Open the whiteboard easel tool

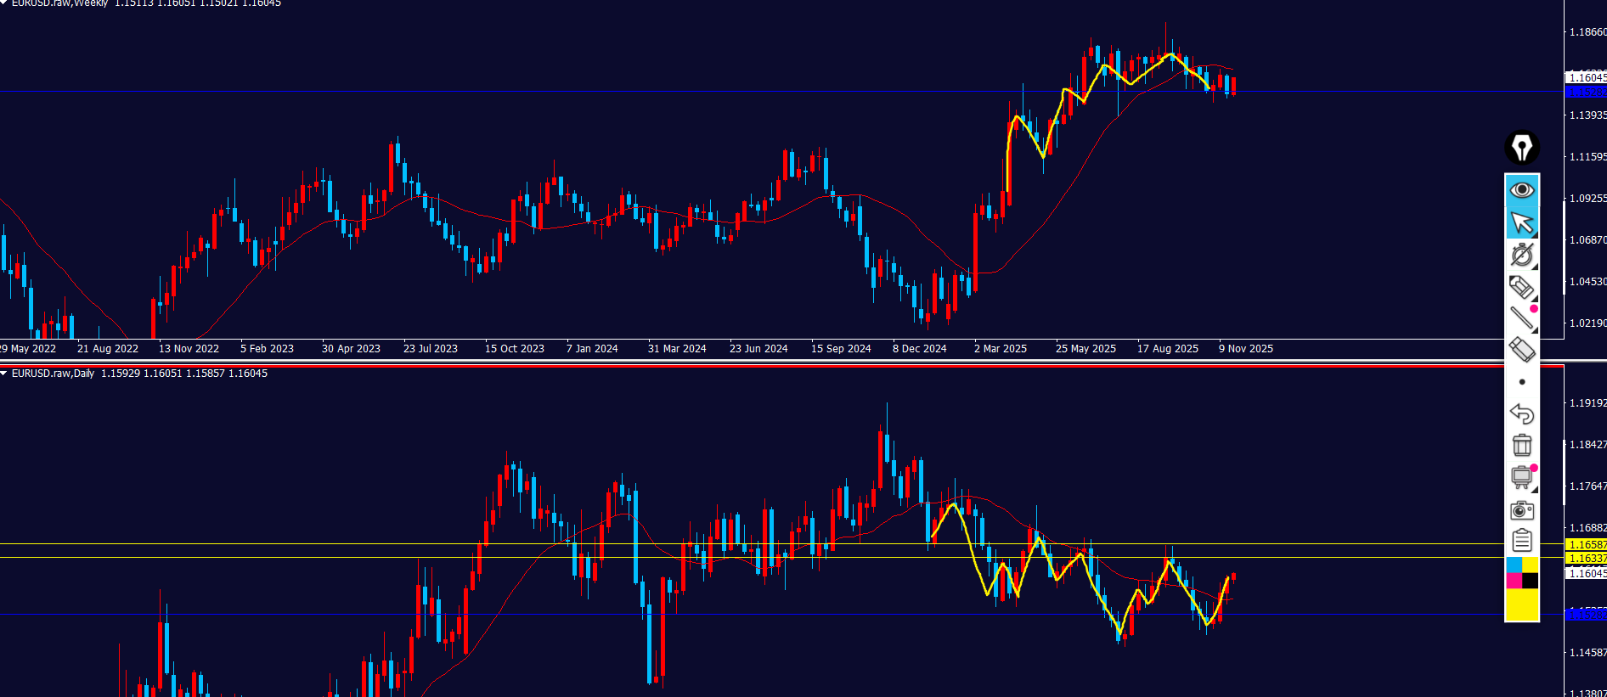pyautogui.click(x=1521, y=477)
